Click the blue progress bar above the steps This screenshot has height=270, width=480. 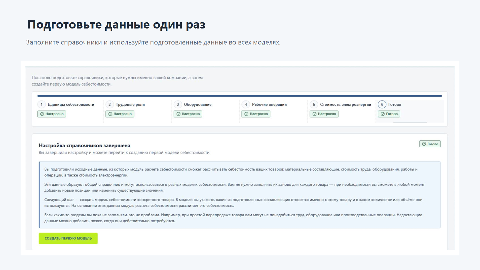coord(240,96)
